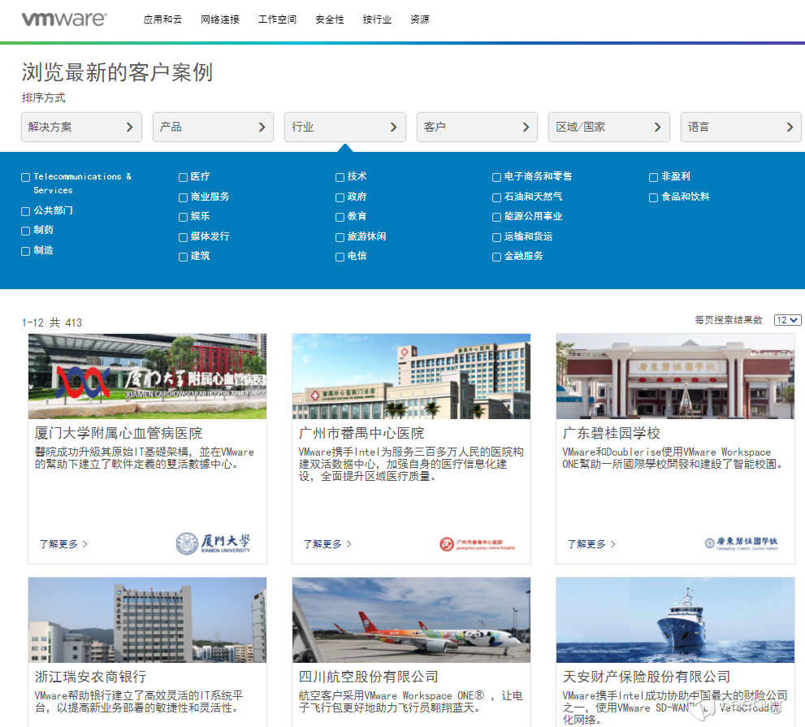Image resolution: width=805 pixels, height=727 pixels.
Task: Open the 四川航空股份有限公司 case title
Action: (369, 676)
